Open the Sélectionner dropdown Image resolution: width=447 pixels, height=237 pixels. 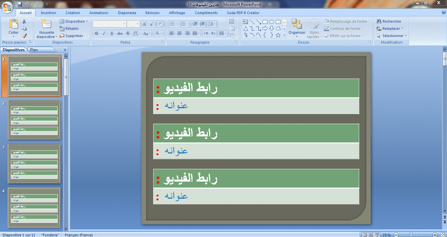click(x=391, y=36)
